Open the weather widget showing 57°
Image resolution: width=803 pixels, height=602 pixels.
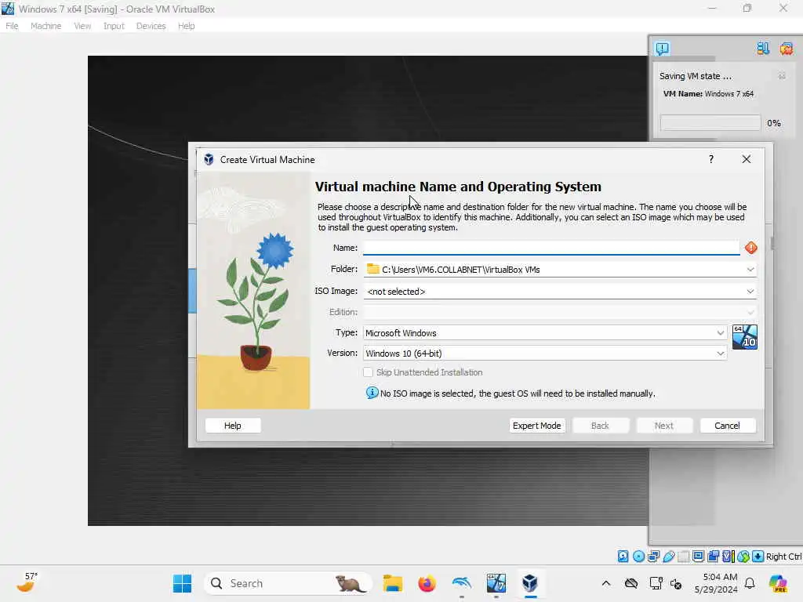pos(27,582)
